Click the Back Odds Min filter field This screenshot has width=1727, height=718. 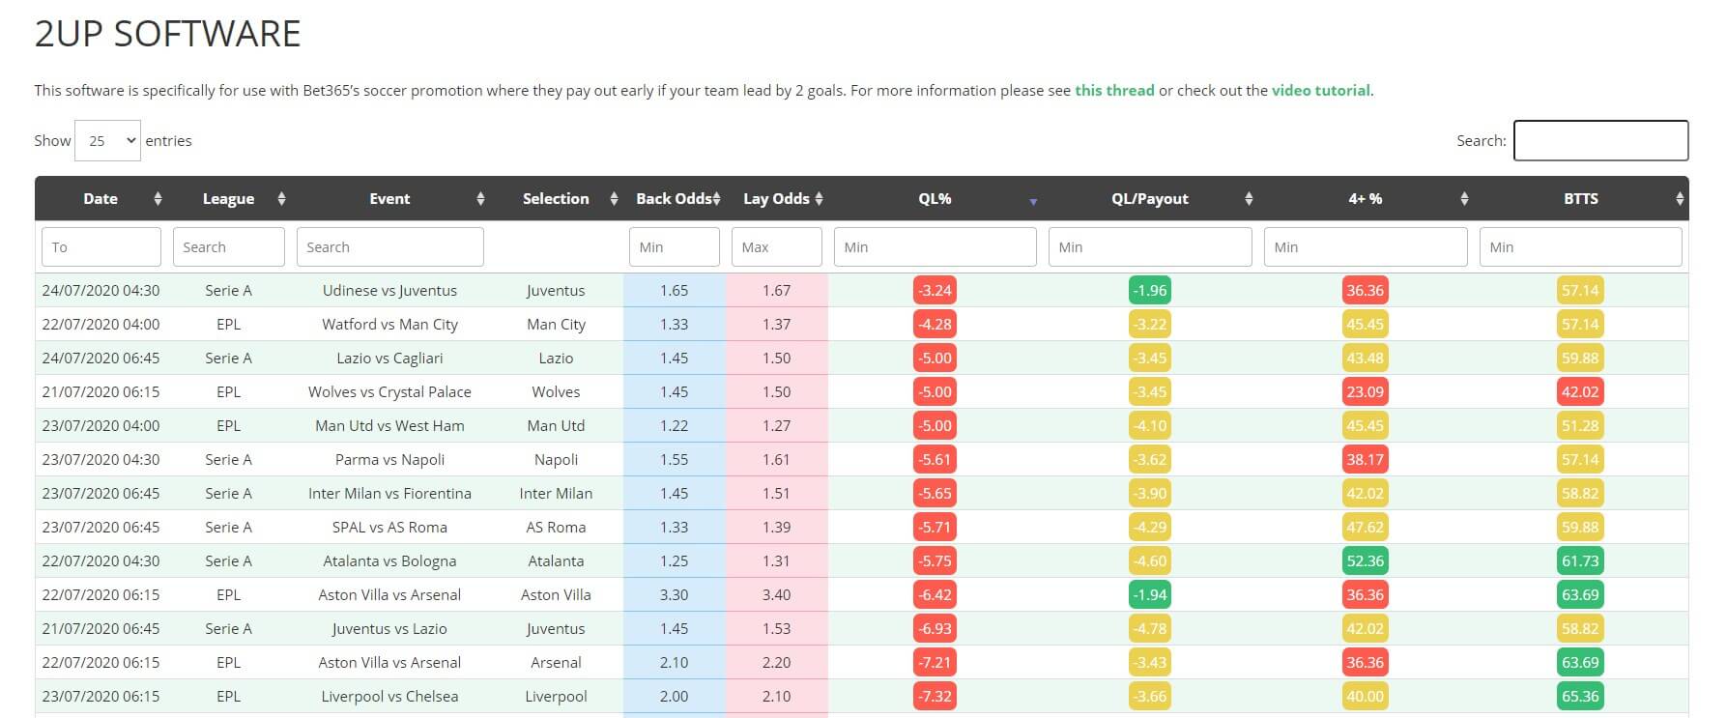point(675,247)
